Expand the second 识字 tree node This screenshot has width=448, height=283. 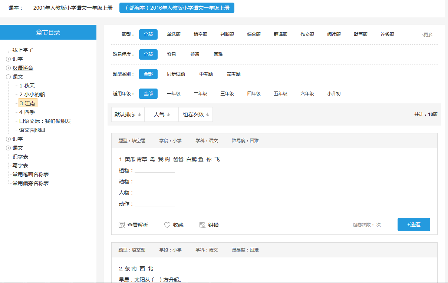8,139
